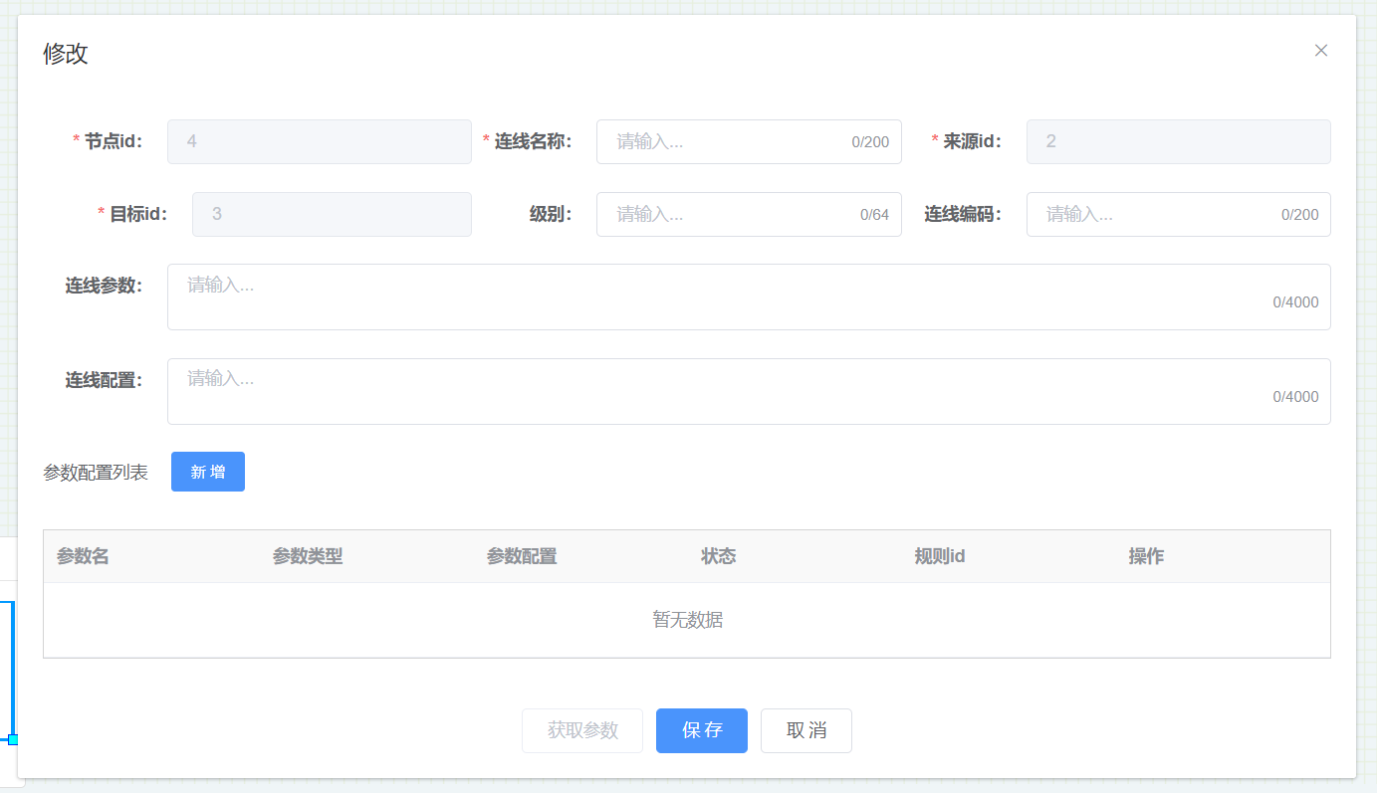Click the disabled 来源id field showing 2
The height and width of the screenshot is (793, 1377).
point(1178,141)
